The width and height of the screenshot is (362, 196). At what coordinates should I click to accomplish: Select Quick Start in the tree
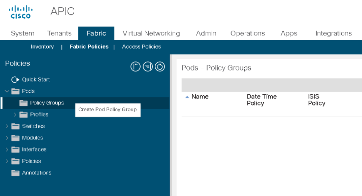coord(36,80)
